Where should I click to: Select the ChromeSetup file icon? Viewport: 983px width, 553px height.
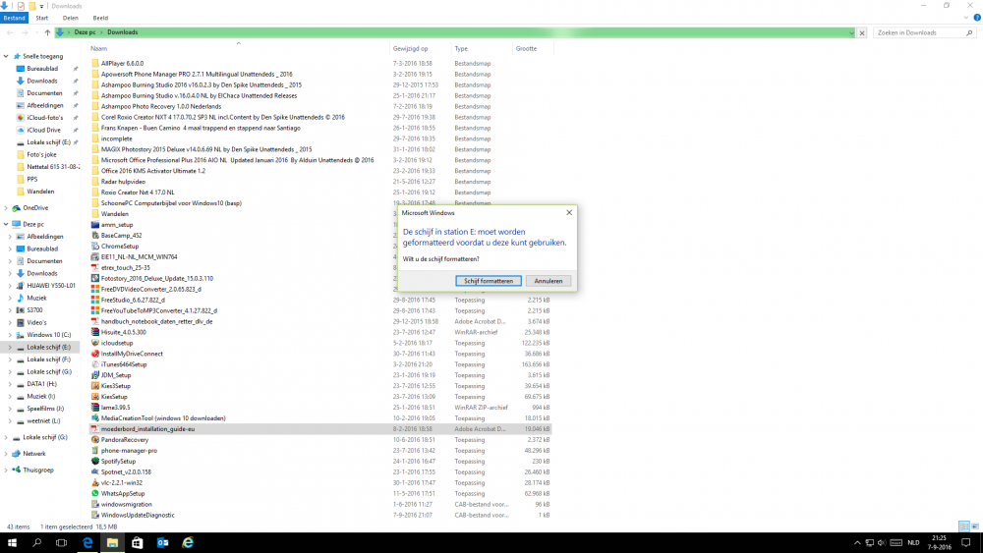95,247
